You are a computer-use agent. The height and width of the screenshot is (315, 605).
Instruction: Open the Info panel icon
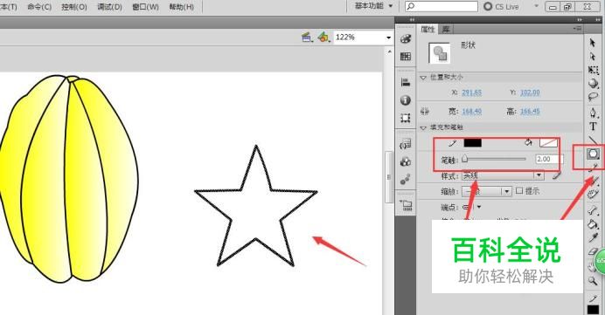tap(406, 100)
